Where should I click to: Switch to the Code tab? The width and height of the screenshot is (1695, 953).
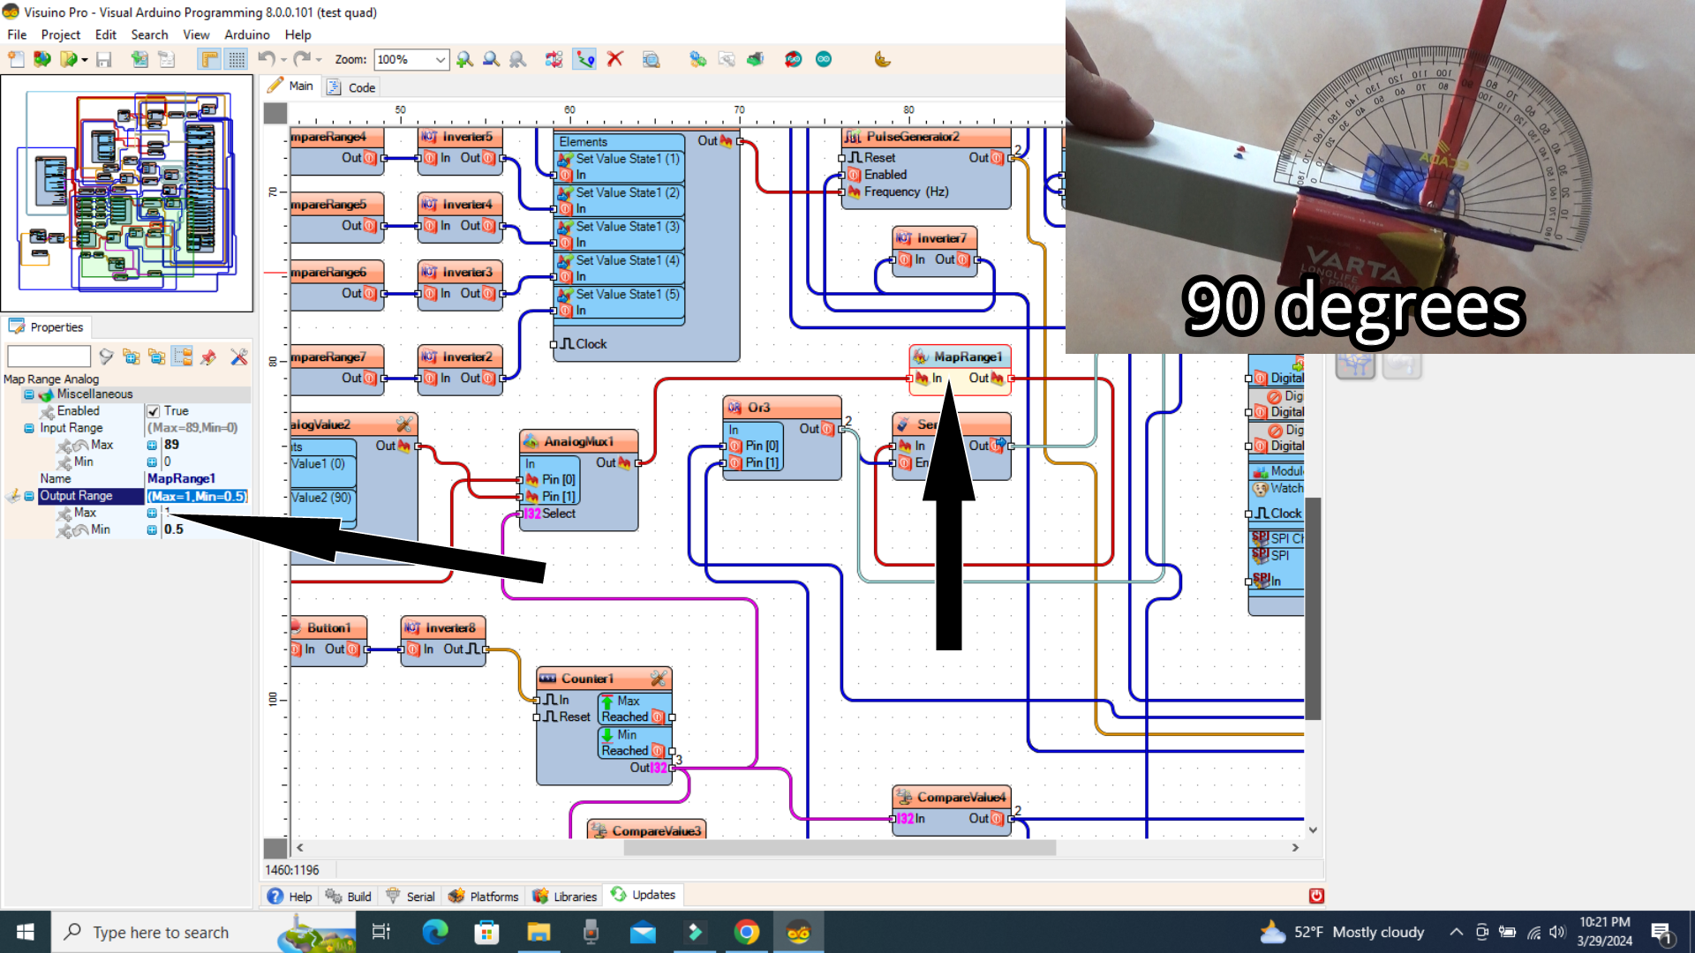352,87
